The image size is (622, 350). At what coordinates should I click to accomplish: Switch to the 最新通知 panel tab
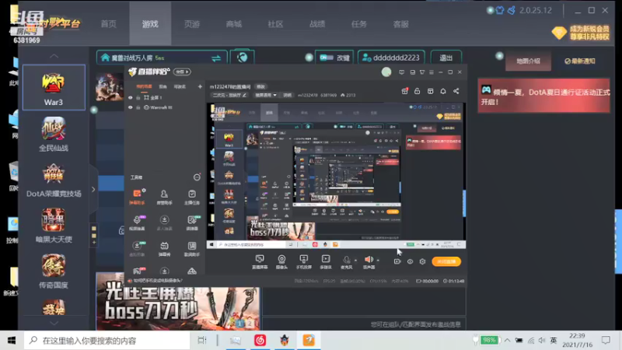coord(579,61)
